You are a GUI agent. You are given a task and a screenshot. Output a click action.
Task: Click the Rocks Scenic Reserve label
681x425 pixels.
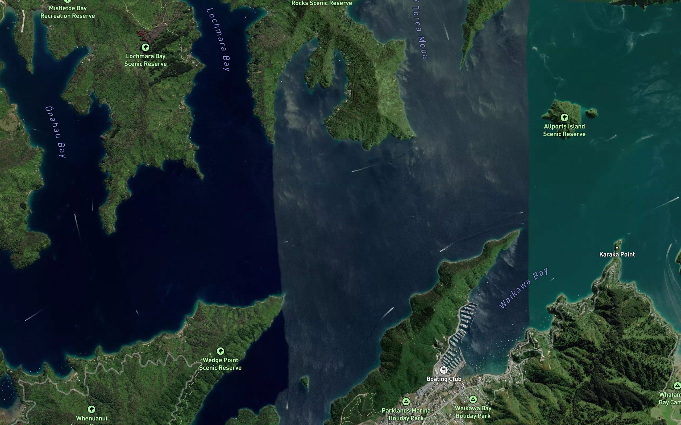pyautogui.click(x=321, y=3)
